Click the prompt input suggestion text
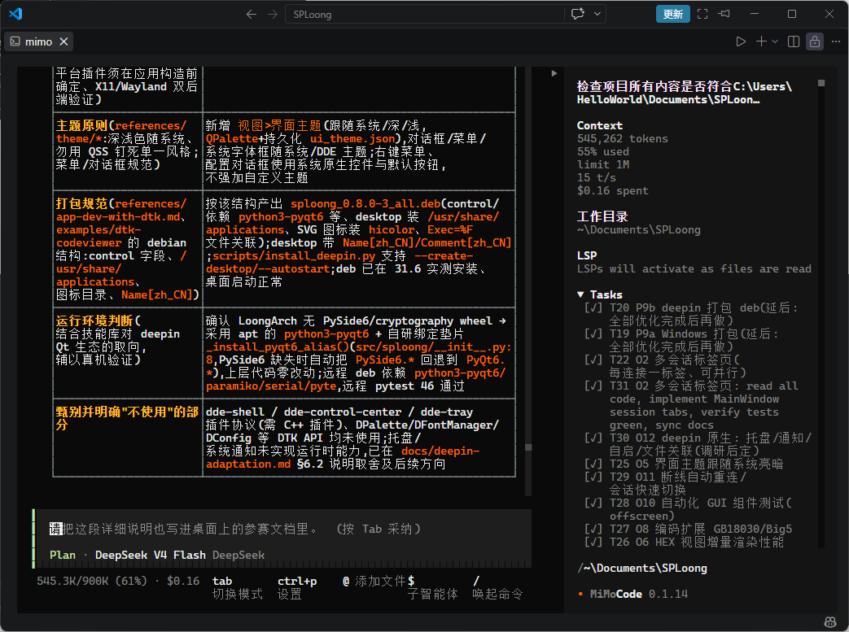The image size is (849, 632). [235, 529]
